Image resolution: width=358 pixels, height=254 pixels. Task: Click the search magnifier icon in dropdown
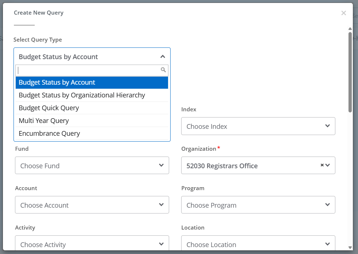163,70
